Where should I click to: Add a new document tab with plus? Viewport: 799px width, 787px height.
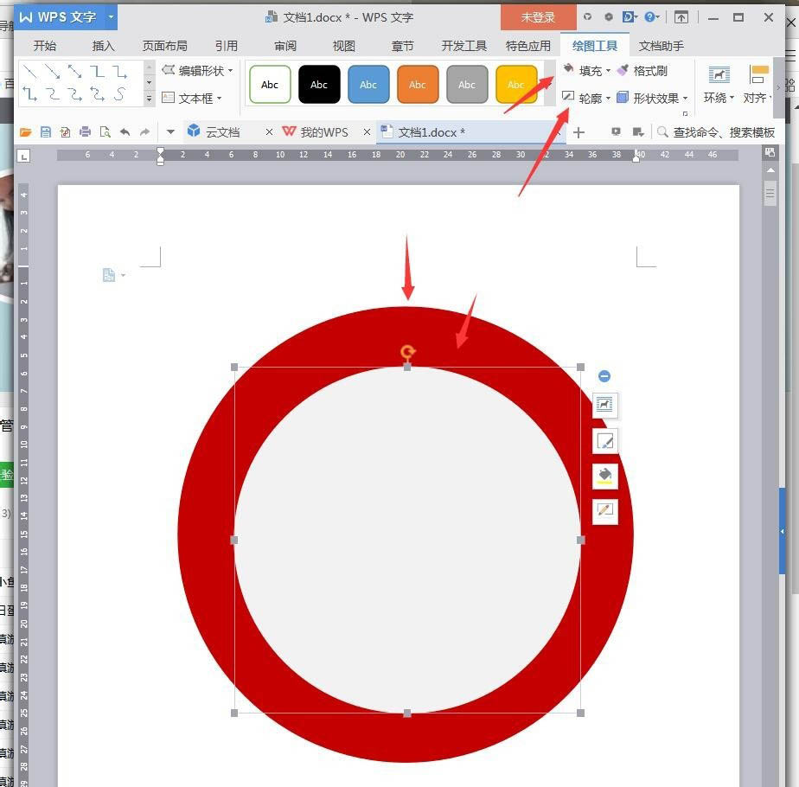(x=578, y=132)
